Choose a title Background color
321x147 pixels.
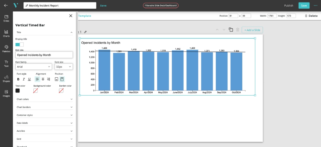point(35,91)
